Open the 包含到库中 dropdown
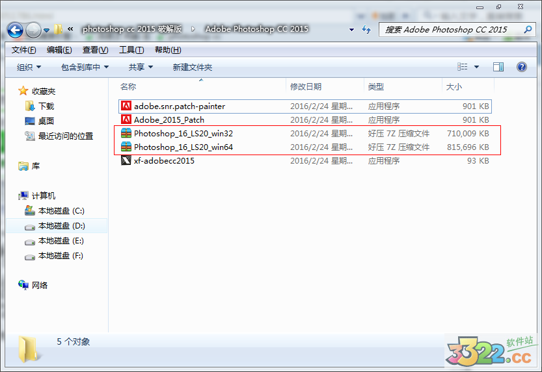Viewport: 542px width, 372px height. 85,68
